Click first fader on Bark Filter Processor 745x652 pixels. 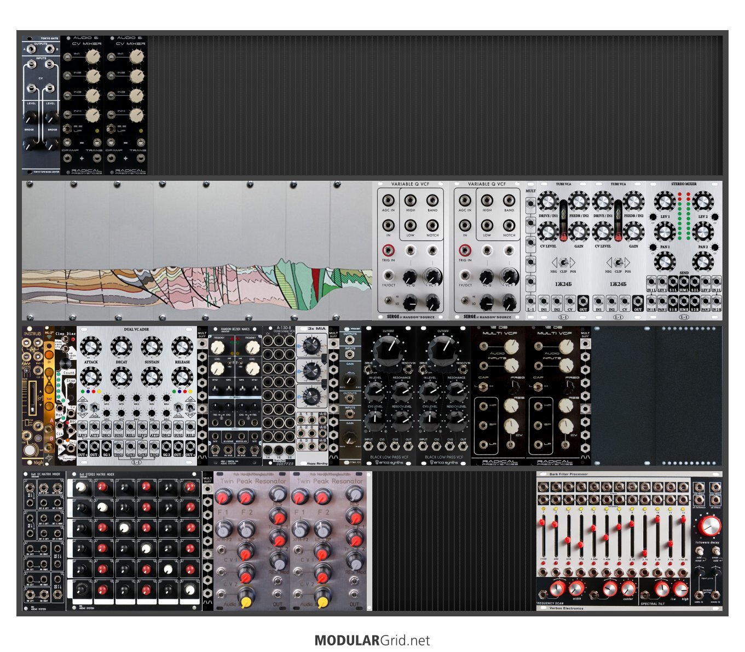[543, 523]
